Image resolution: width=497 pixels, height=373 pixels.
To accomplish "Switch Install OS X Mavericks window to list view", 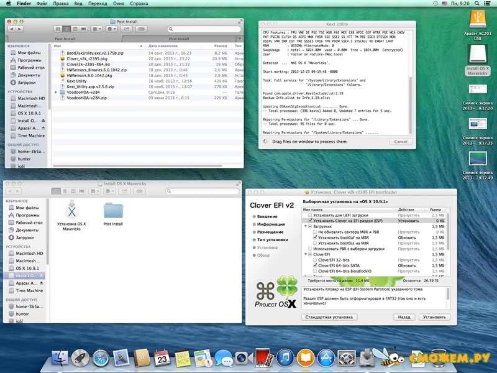I will click(x=65, y=191).
